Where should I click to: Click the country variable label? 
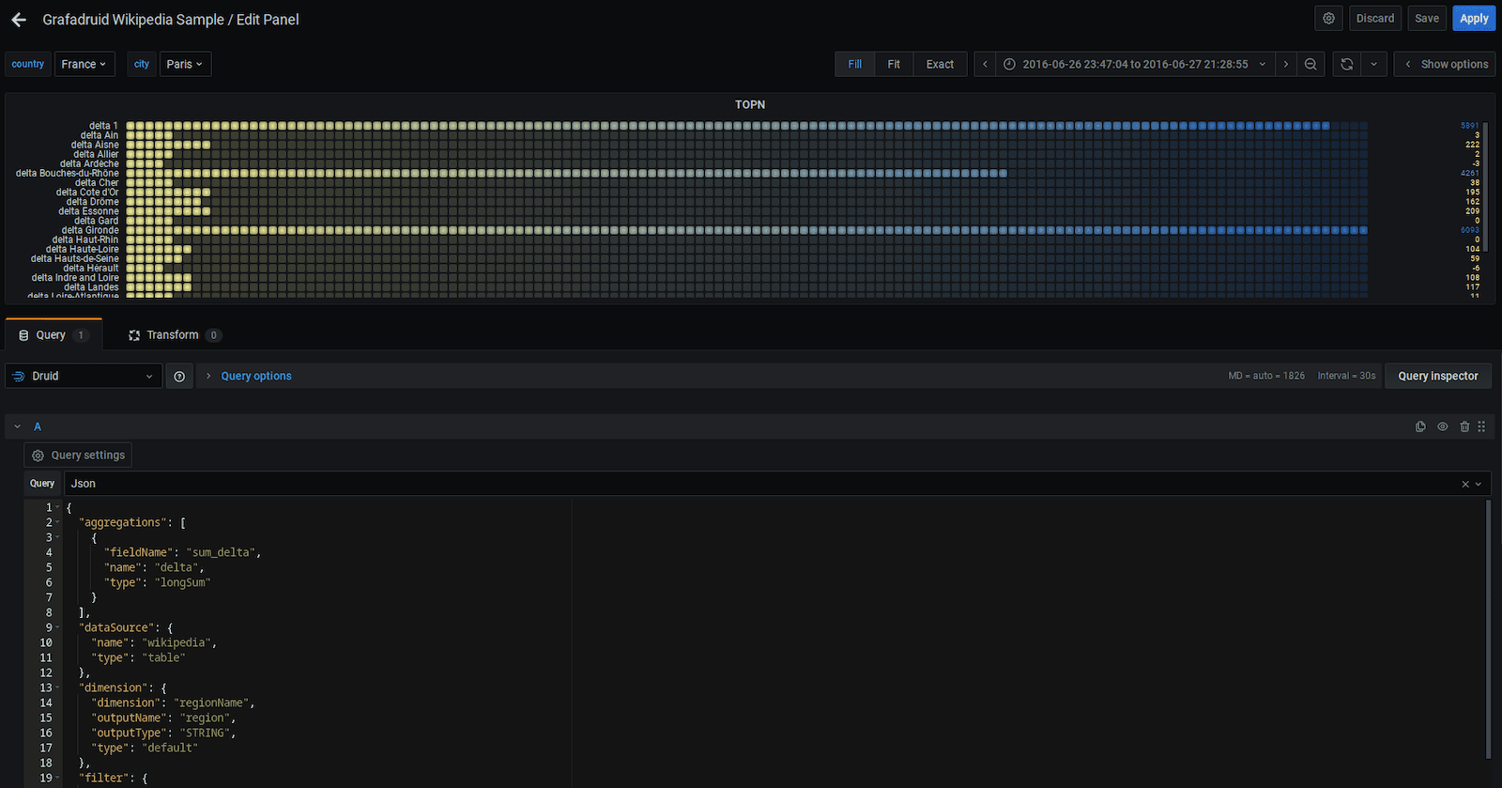pyautogui.click(x=28, y=64)
